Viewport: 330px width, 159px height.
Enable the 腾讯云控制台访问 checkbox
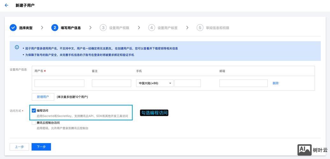34,123
